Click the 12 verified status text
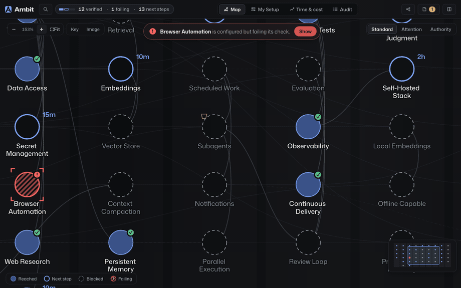 point(90,10)
